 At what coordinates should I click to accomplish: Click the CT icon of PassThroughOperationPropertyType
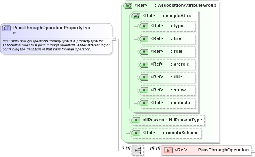[6, 28]
